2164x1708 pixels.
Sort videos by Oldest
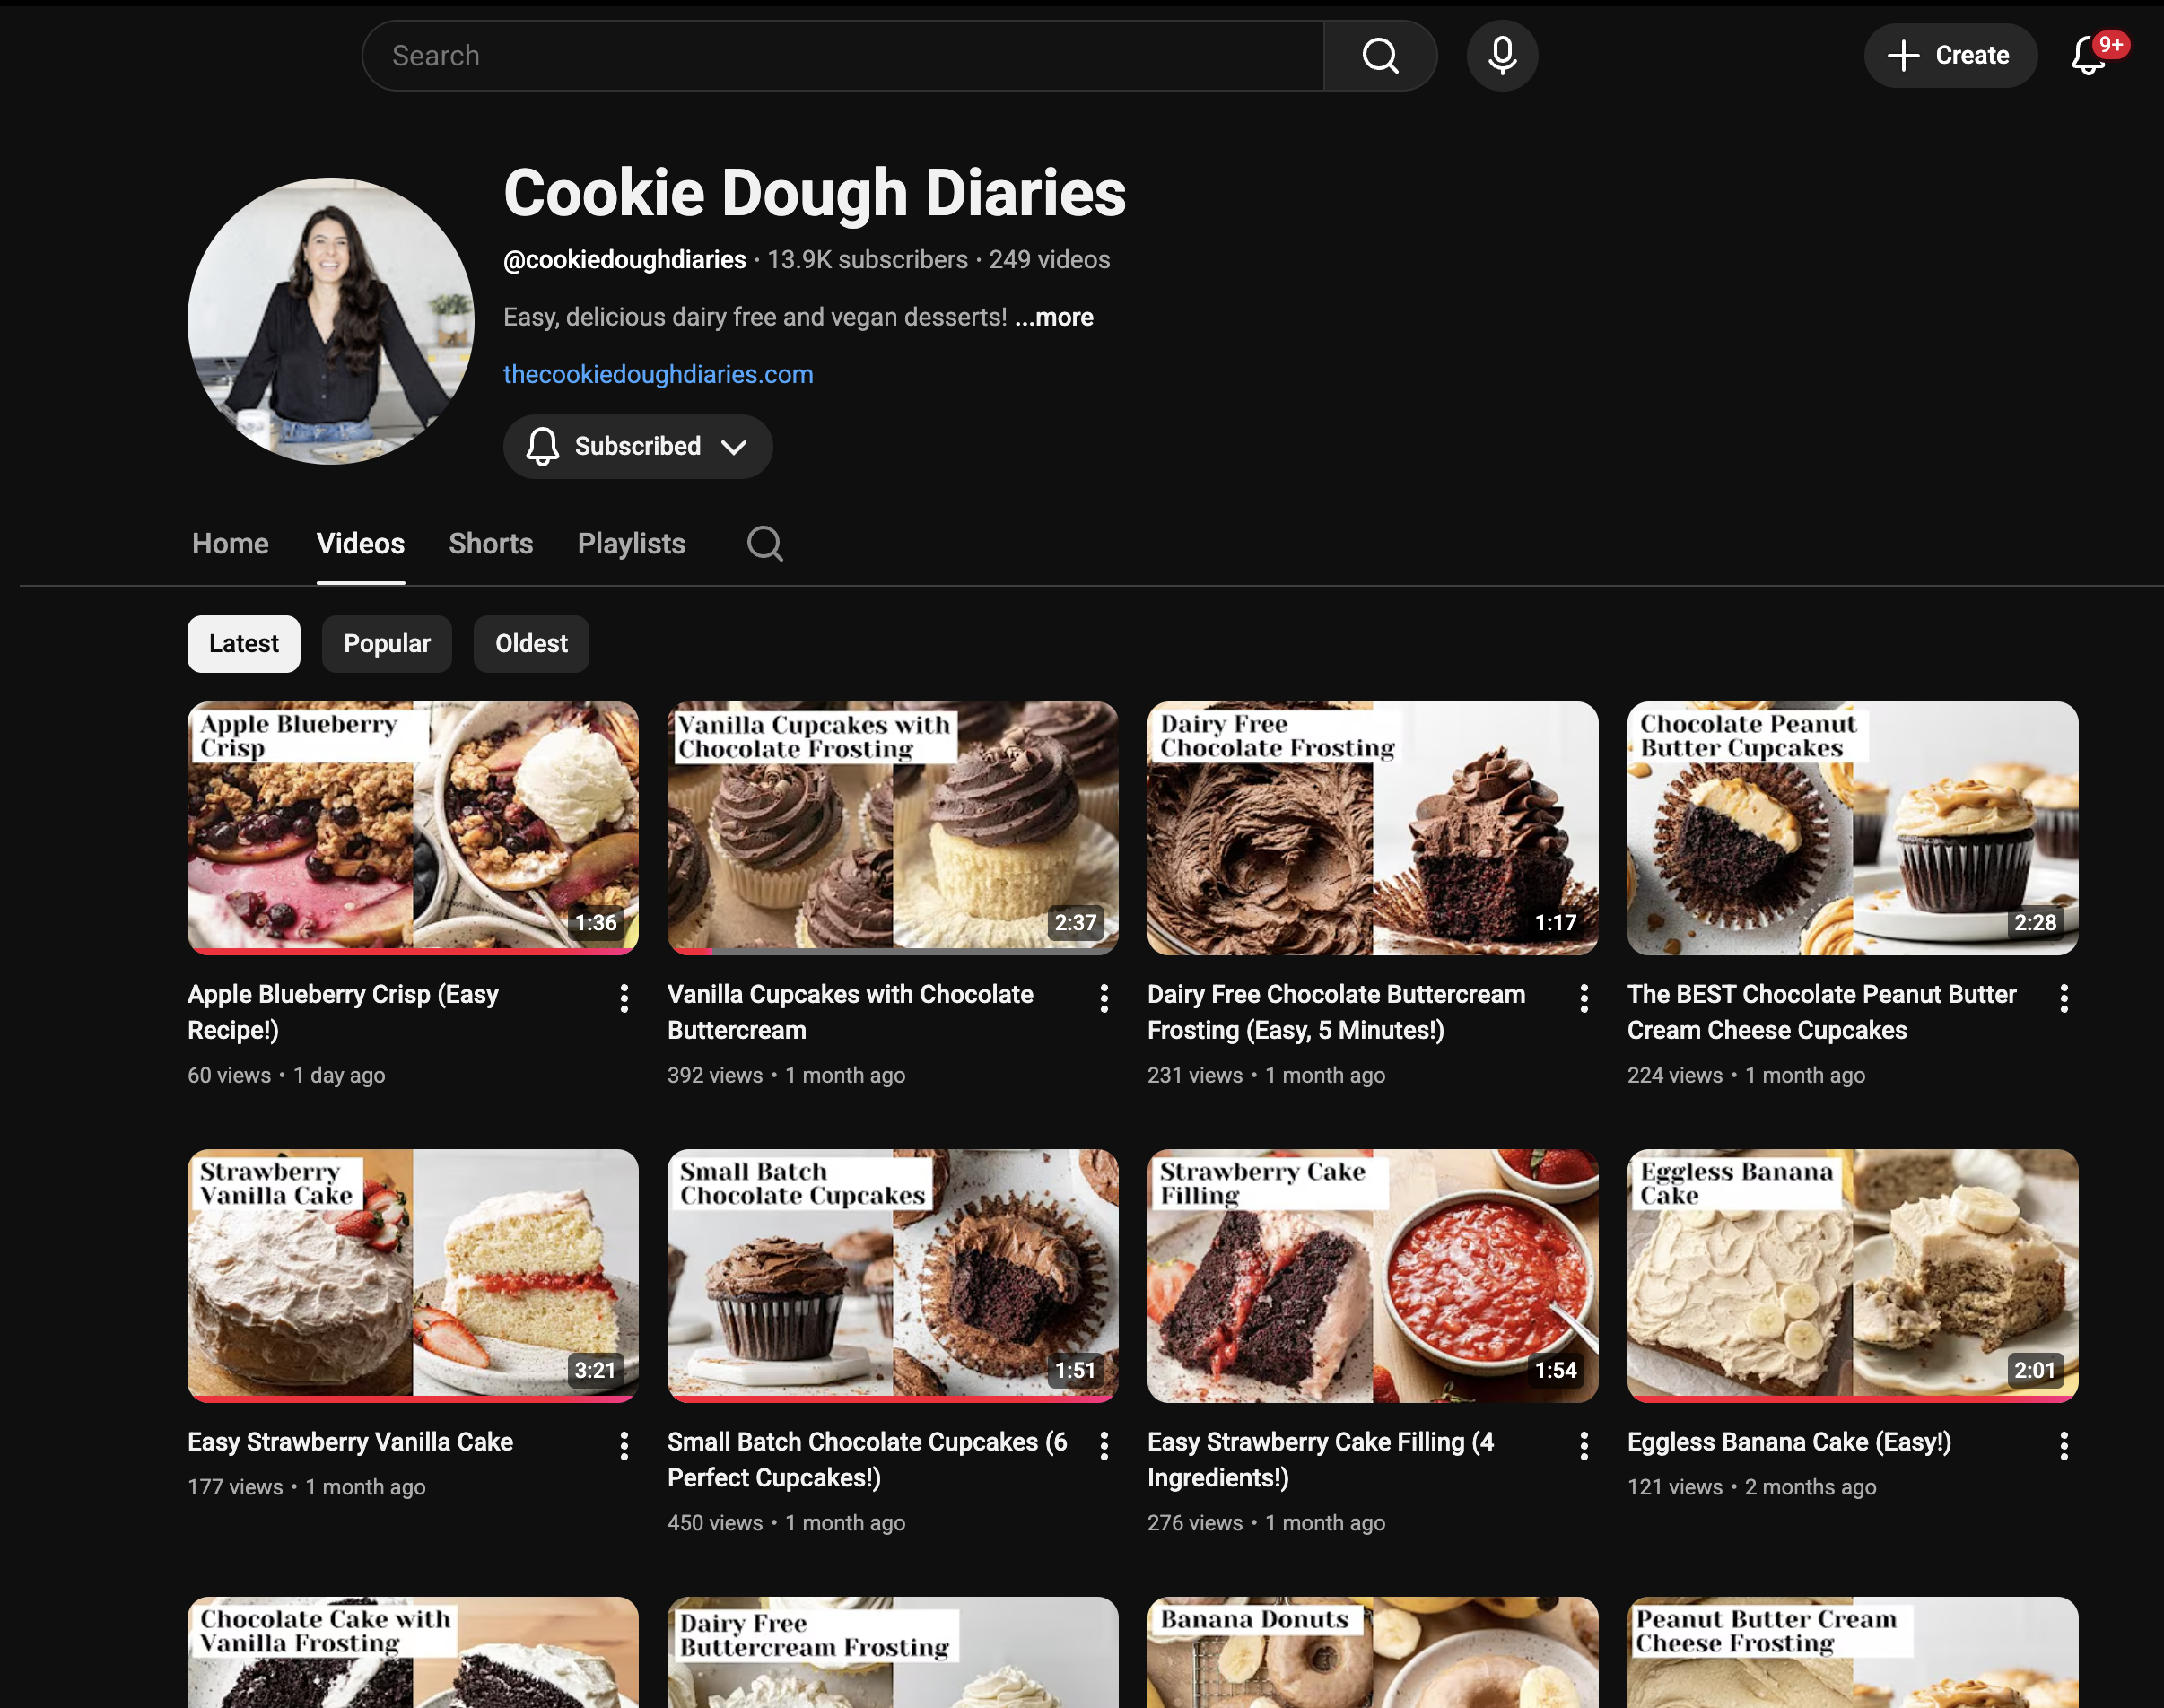[531, 644]
